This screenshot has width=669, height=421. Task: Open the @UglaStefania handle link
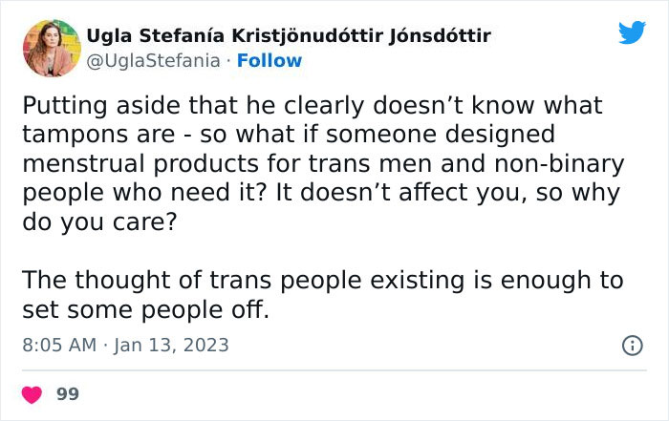point(154,61)
